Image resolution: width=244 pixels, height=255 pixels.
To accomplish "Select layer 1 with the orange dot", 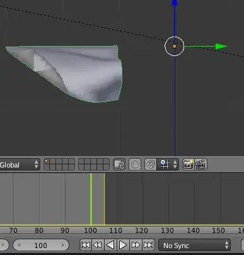I will click(x=47, y=161).
